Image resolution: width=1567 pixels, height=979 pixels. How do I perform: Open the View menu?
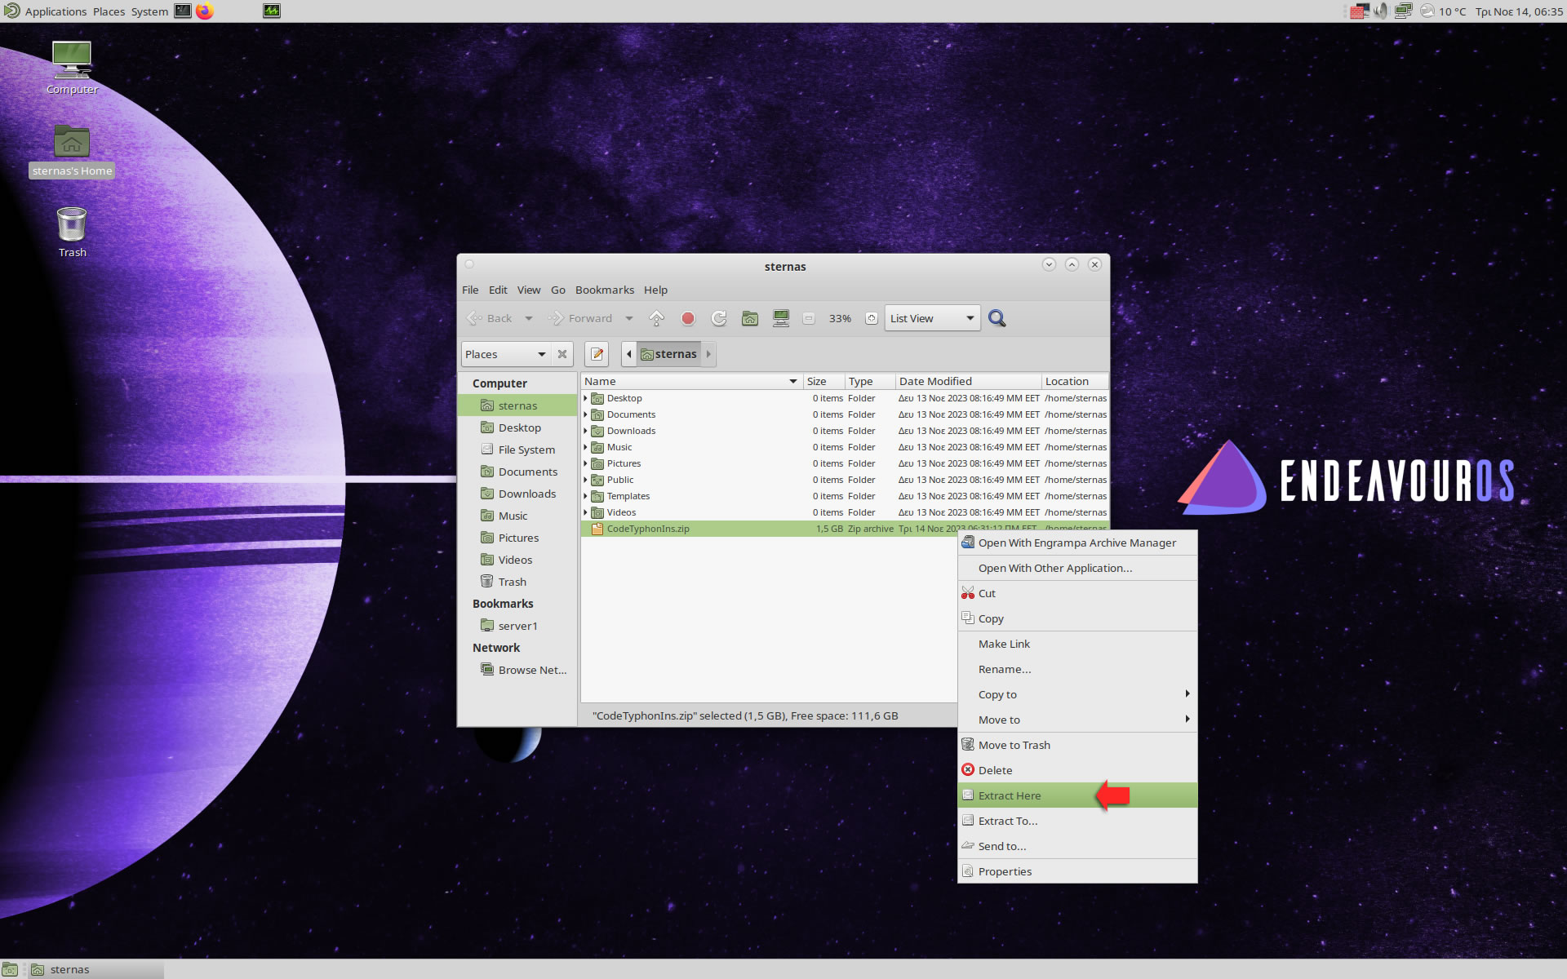[x=529, y=290]
